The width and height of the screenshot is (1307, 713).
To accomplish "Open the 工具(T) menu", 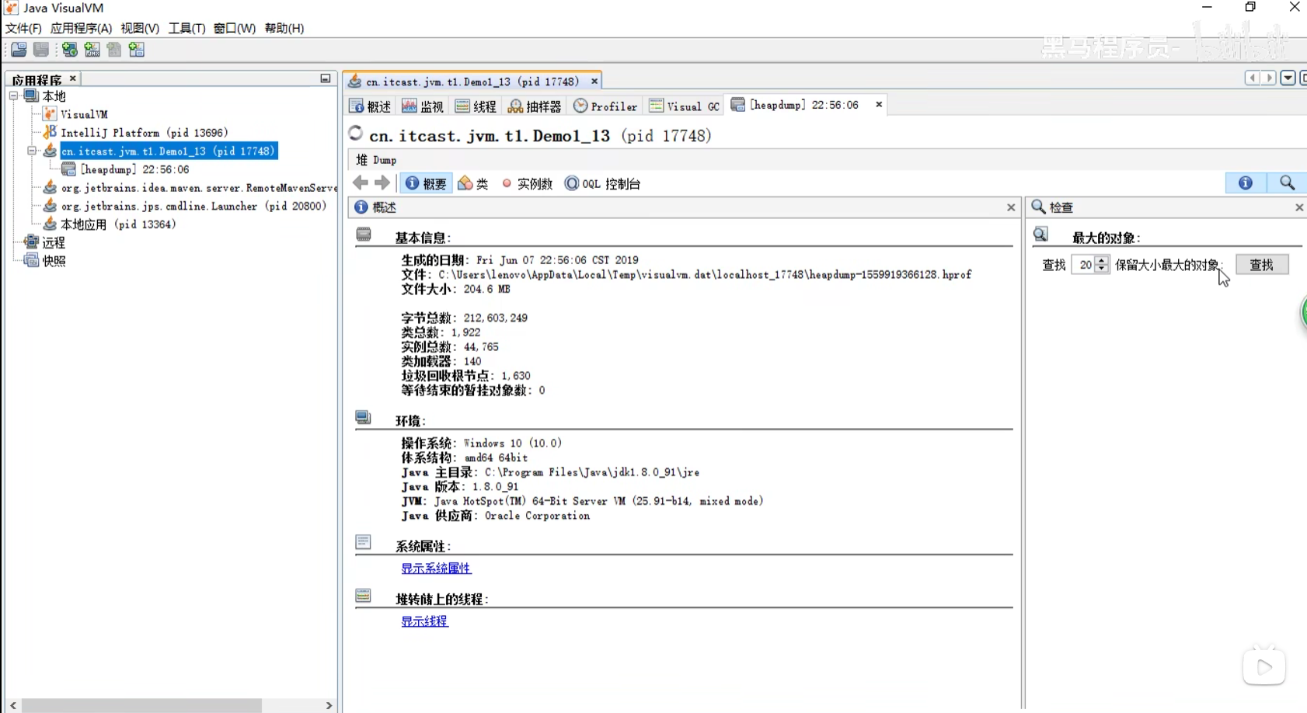I will (x=186, y=28).
